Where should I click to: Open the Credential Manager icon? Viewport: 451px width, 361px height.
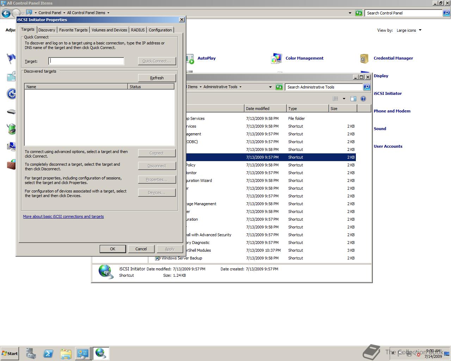pyautogui.click(x=364, y=59)
